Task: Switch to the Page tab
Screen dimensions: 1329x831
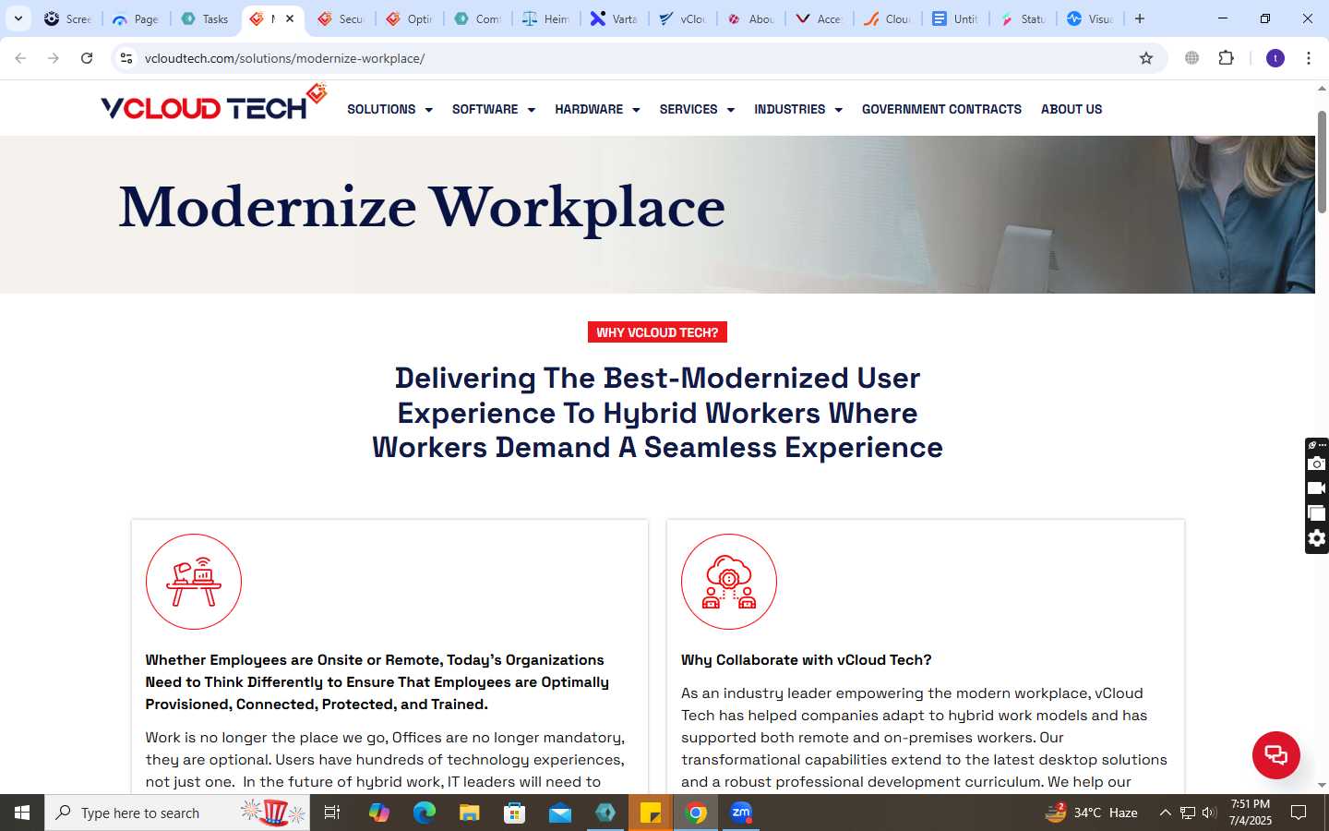Action: click(x=137, y=18)
